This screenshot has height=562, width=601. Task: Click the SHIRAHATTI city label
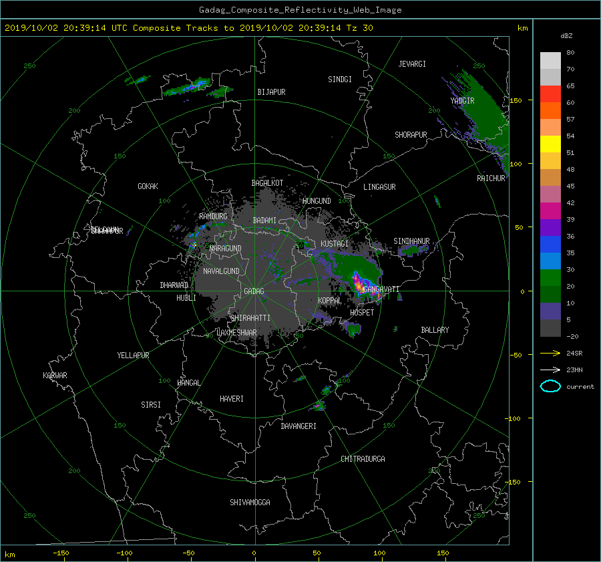(250, 318)
